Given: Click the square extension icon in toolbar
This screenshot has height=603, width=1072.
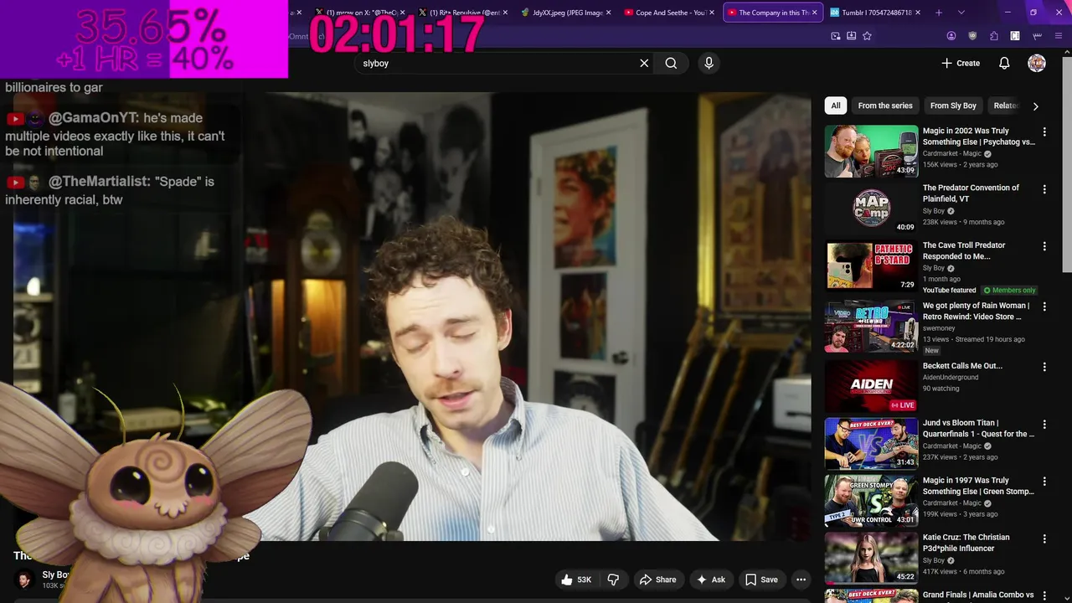Looking at the screenshot, I should (1015, 36).
